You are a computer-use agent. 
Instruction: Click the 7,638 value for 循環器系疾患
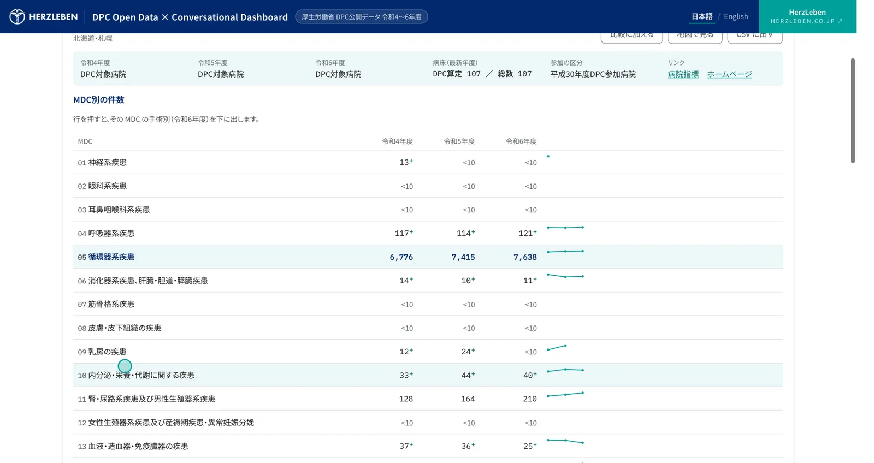tap(525, 257)
